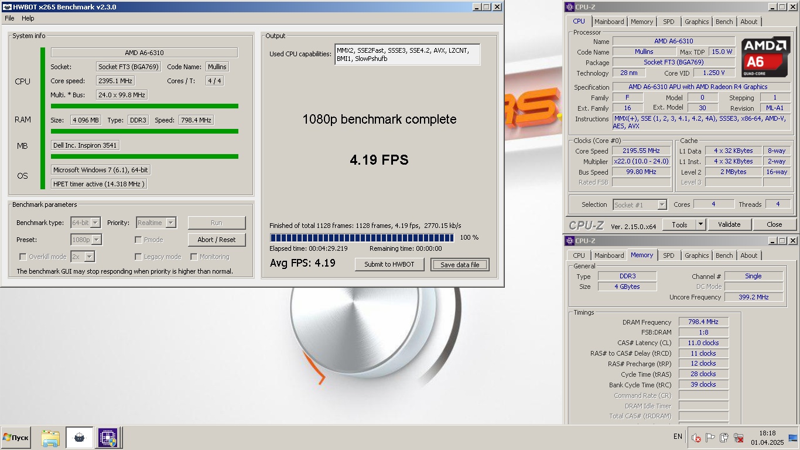The height and width of the screenshot is (450, 800).
Task: Switch to Graphics tab in upper CPU-Z
Action: (696, 22)
